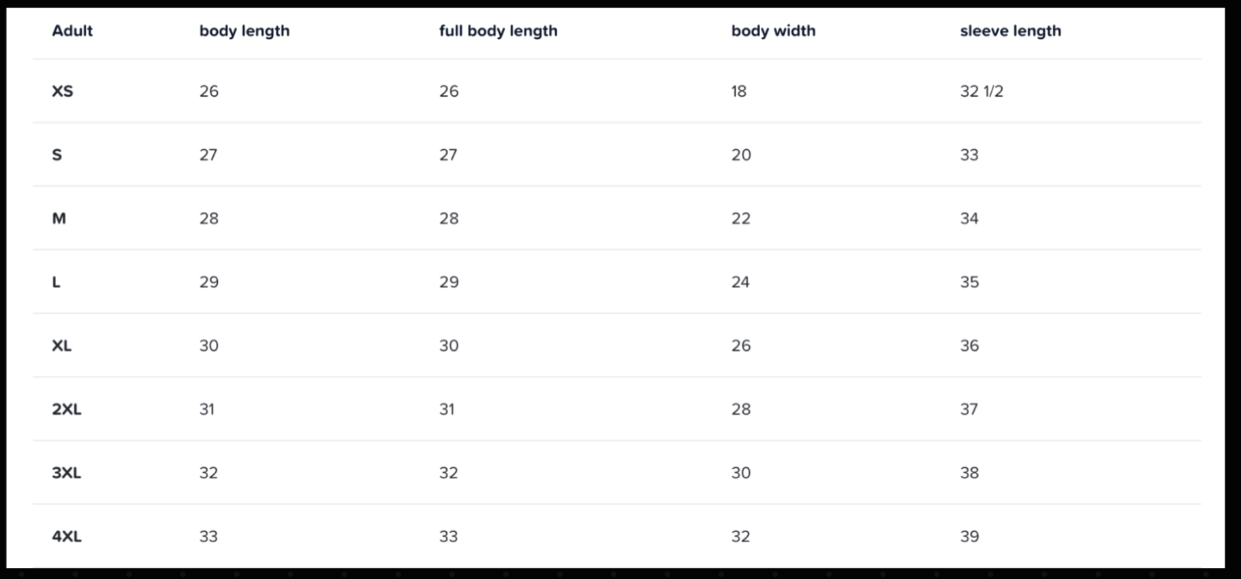The width and height of the screenshot is (1241, 579).
Task: Click the XS sleeve length value 32 1/2
Action: coord(981,91)
